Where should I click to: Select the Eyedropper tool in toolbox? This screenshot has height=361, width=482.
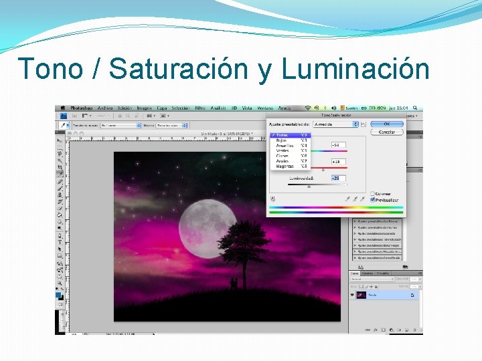click(x=60, y=174)
